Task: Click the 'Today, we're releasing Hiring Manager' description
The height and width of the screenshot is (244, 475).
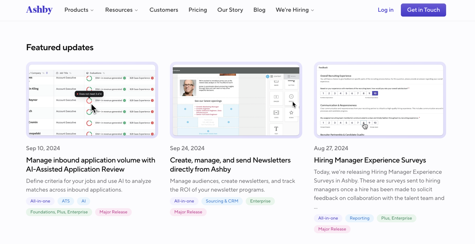Action: (x=379, y=189)
